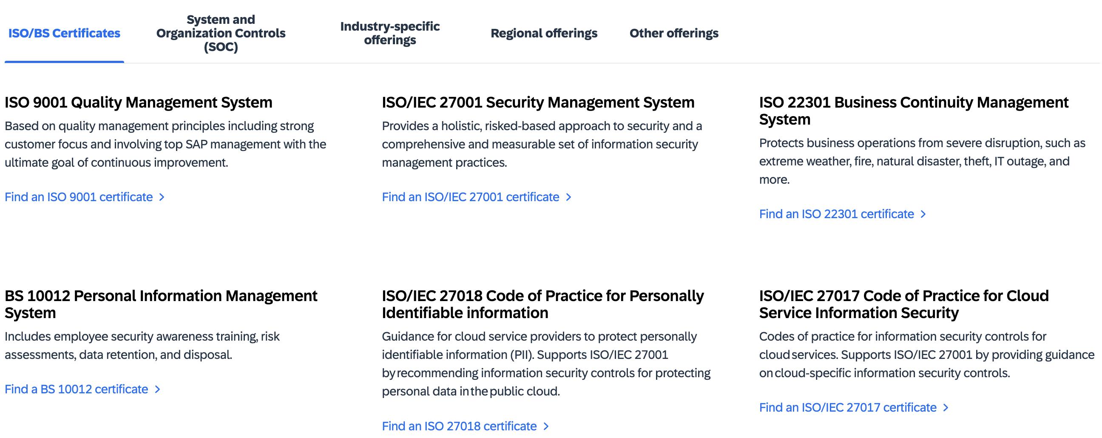This screenshot has width=1102, height=438.
Task: Follow 'Find an ISO/IEC 27001 certificate' link
Action: pos(471,197)
